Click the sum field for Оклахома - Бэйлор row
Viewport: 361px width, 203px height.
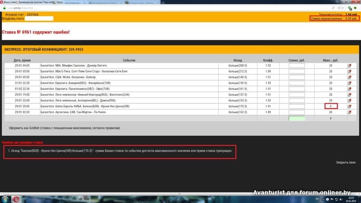(x=296, y=77)
